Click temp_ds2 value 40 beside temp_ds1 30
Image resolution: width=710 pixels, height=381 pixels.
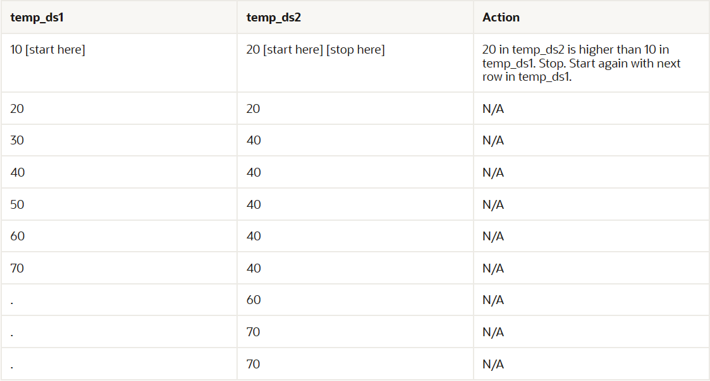(254, 141)
